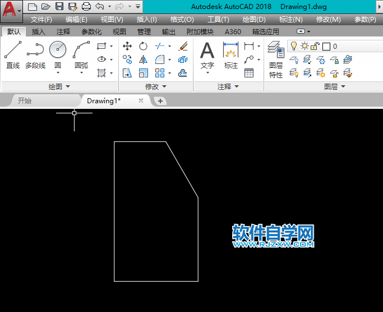Open the View (视图(V)) menu
383x312 pixels.
coord(112,19)
